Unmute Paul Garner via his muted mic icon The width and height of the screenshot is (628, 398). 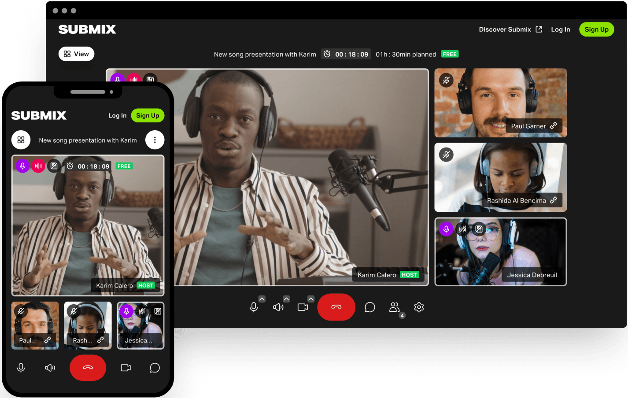[446, 80]
